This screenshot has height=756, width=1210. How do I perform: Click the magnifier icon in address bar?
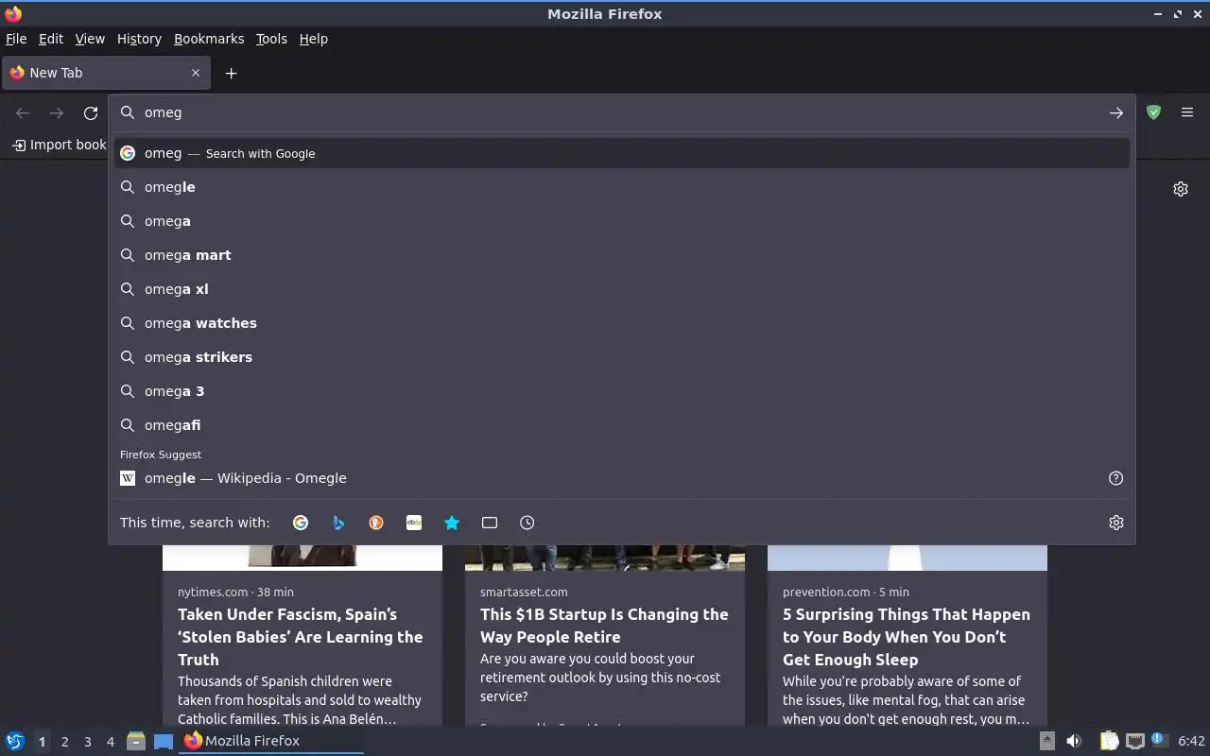click(x=128, y=112)
